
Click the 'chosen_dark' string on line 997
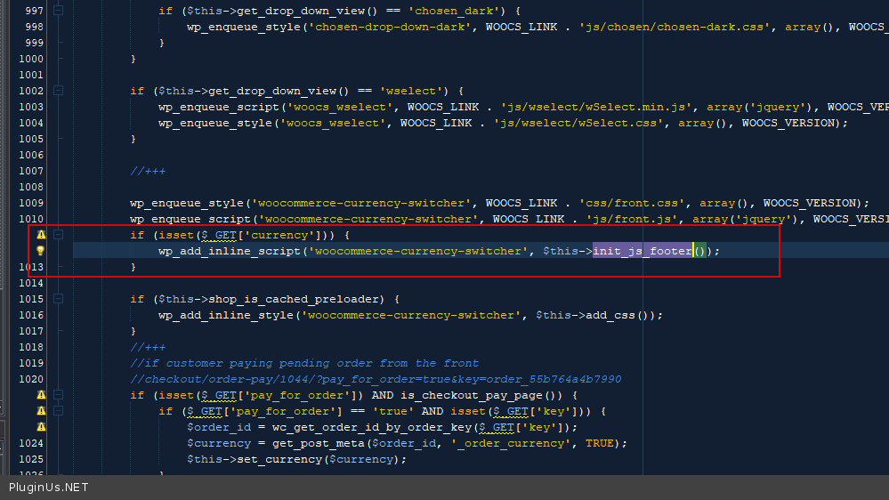[x=454, y=11]
